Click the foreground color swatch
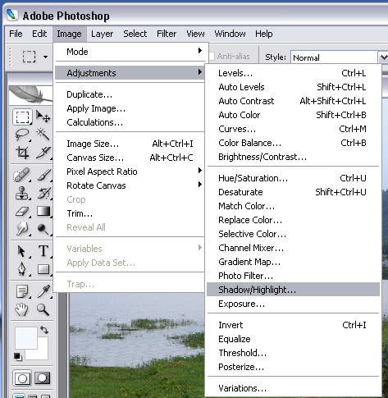Image resolution: width=388 pixels, height=398 pixels. (26, 338)
